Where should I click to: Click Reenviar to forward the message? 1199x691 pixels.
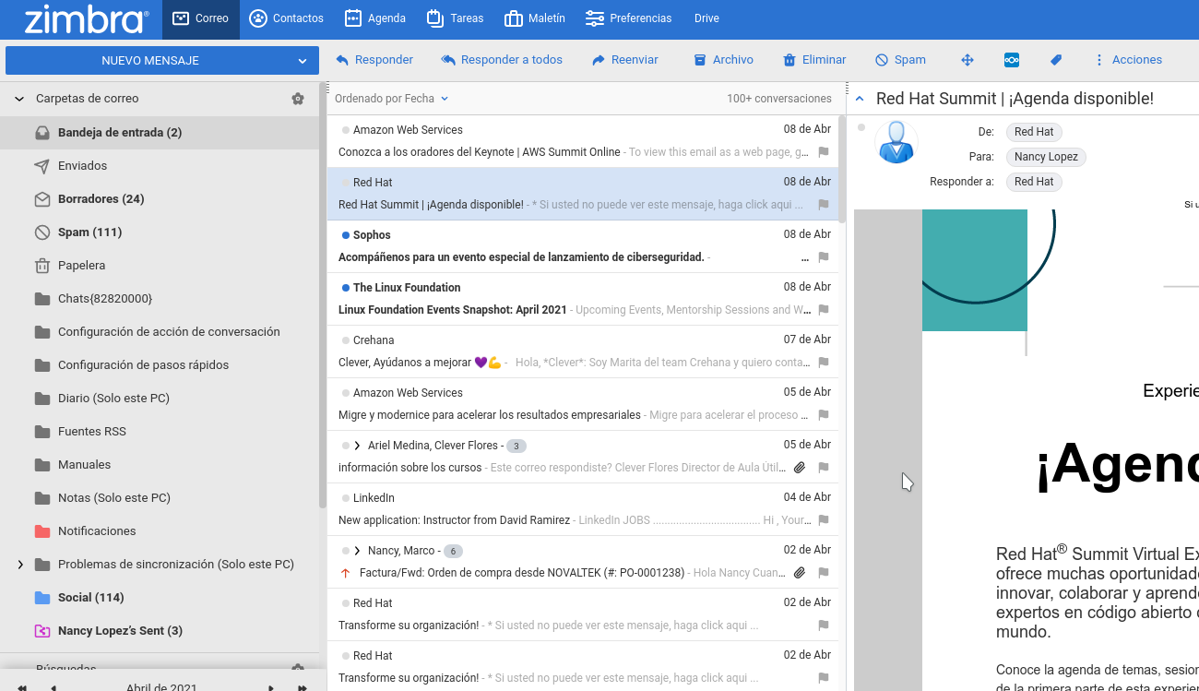click(624, 60)
